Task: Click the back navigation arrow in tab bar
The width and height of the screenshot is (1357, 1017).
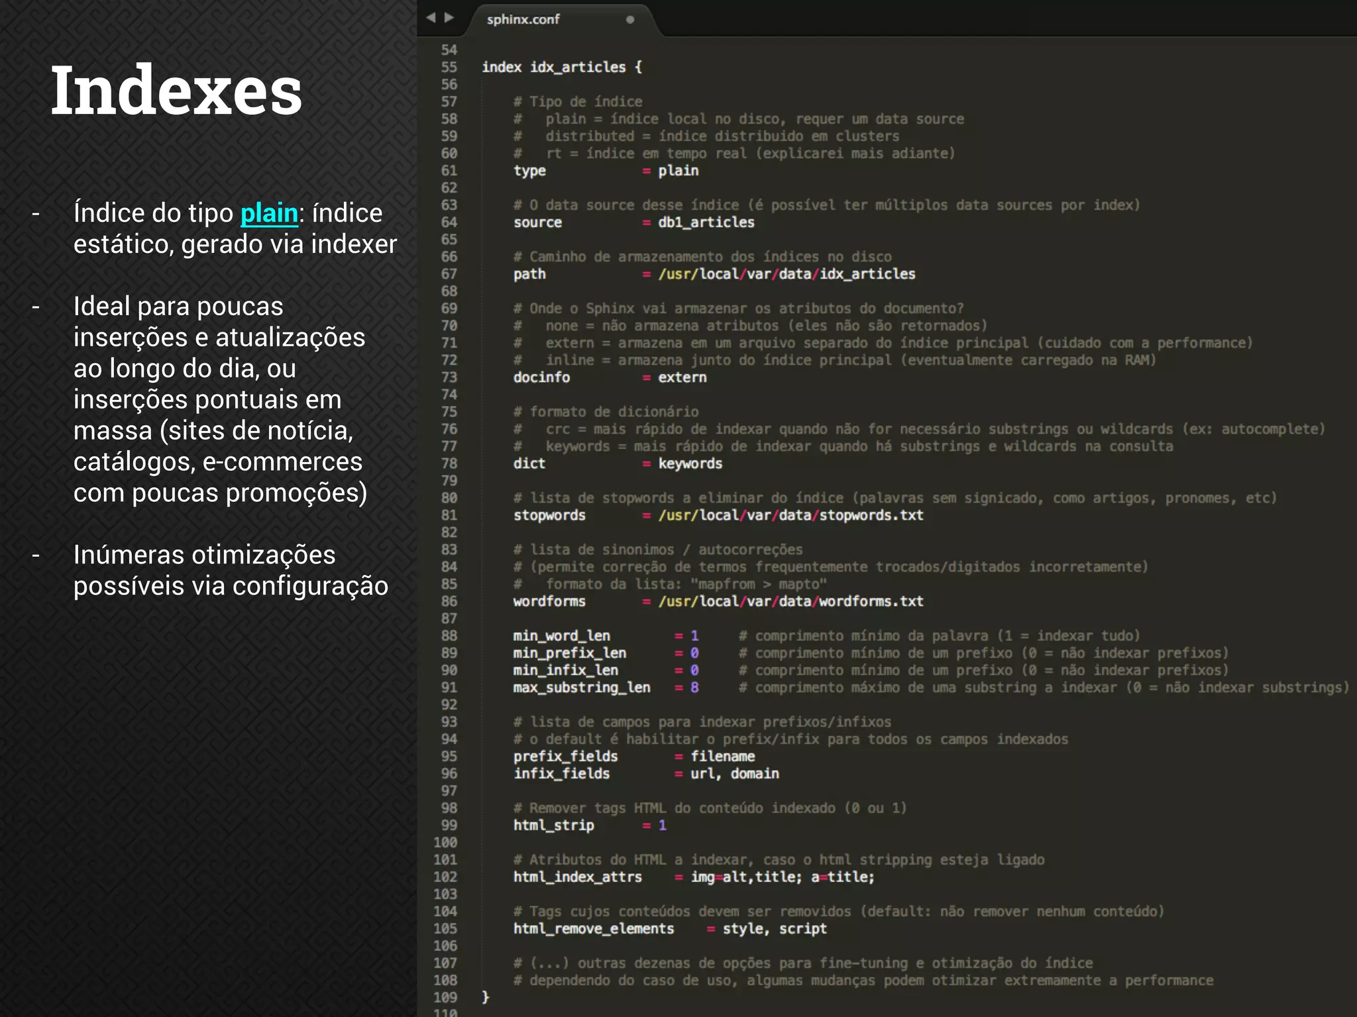Action: coord(431,18)
